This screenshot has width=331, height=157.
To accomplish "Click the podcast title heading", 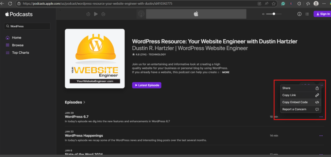I will click(215, 41).
